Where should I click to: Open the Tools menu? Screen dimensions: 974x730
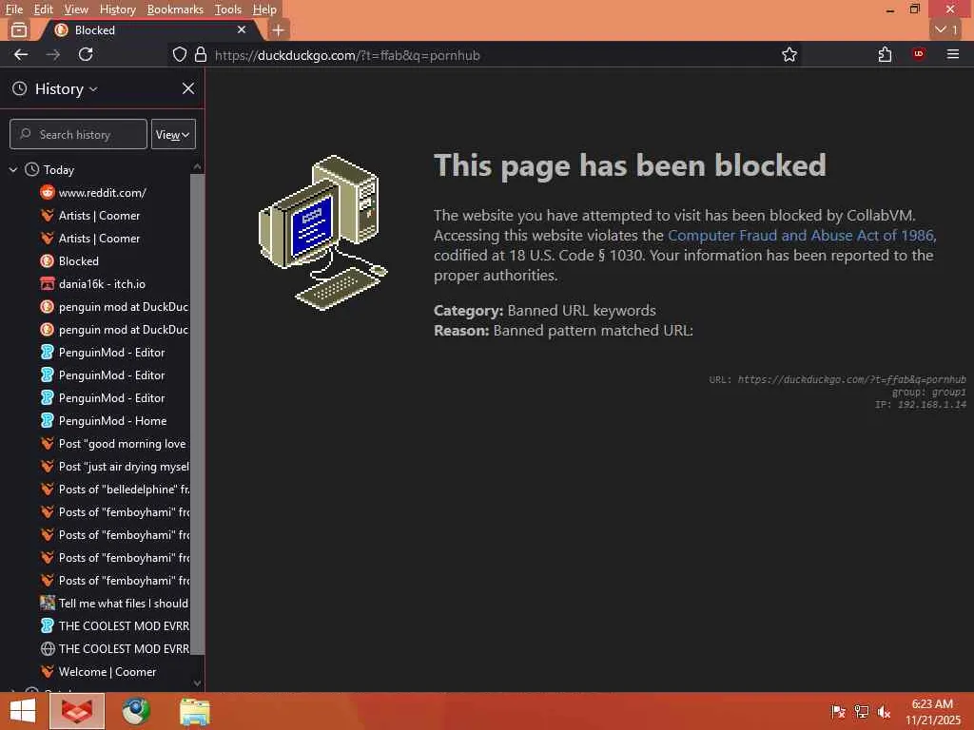click(x=228, y=10)
